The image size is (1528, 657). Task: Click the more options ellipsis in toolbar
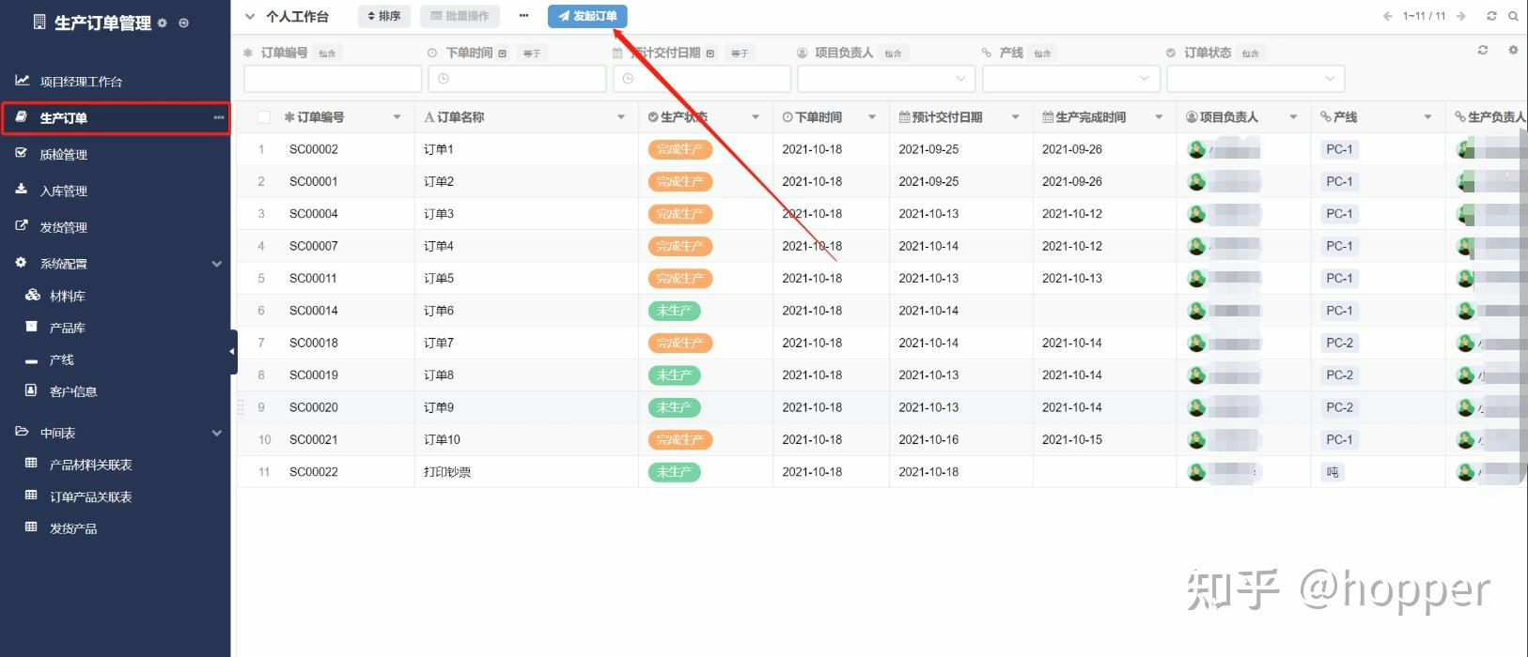[x=523, y=16]
